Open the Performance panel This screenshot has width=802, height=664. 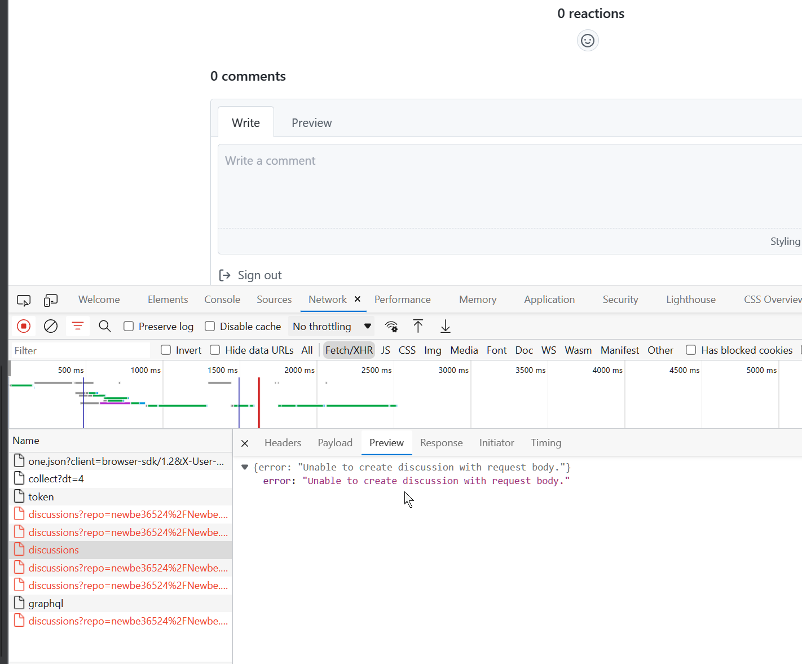tap(402, 299)
